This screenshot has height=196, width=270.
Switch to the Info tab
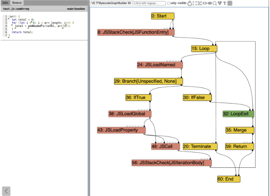pos(5,2)
